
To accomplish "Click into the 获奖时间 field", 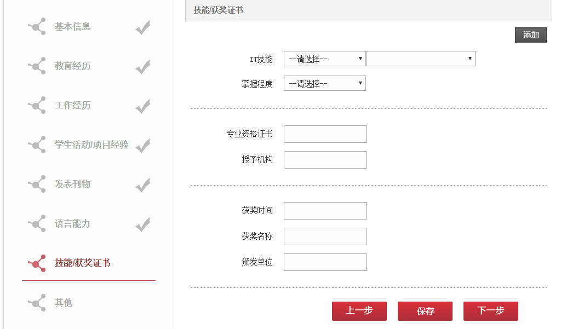I will tap(325, 211).
